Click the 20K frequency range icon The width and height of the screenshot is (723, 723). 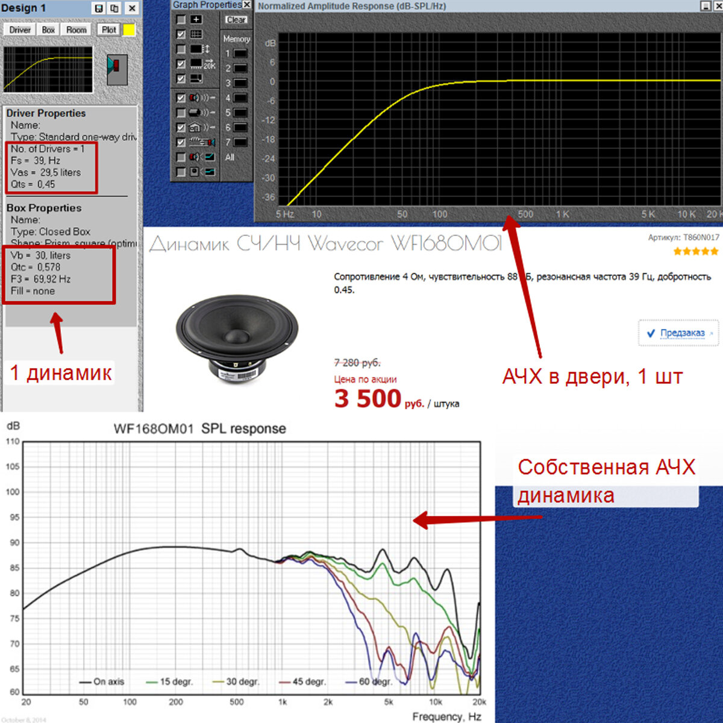[202, 64]
